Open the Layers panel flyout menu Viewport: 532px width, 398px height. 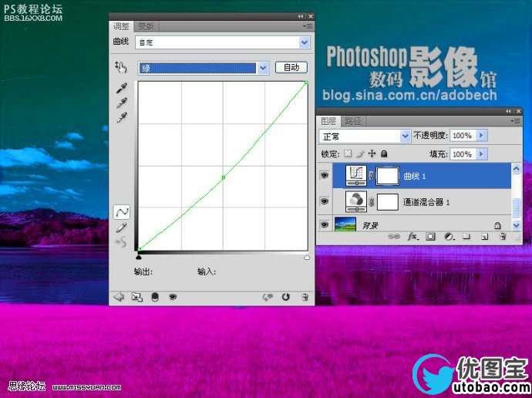coord(515,121)
